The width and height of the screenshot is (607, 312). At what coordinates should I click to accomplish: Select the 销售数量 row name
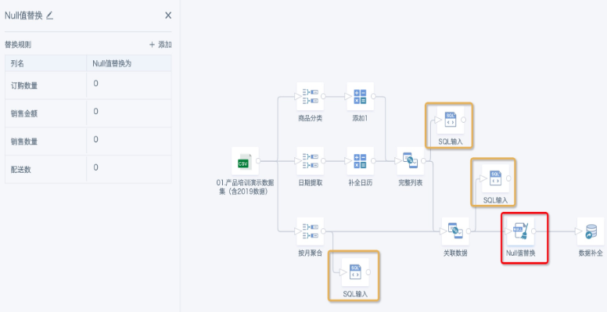pos(24,142)
